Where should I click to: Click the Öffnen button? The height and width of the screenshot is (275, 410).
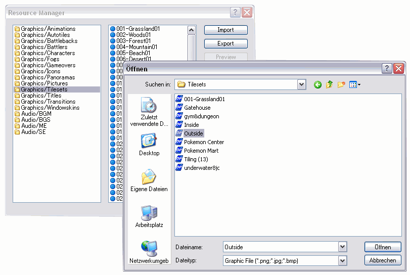pos(383,247)
